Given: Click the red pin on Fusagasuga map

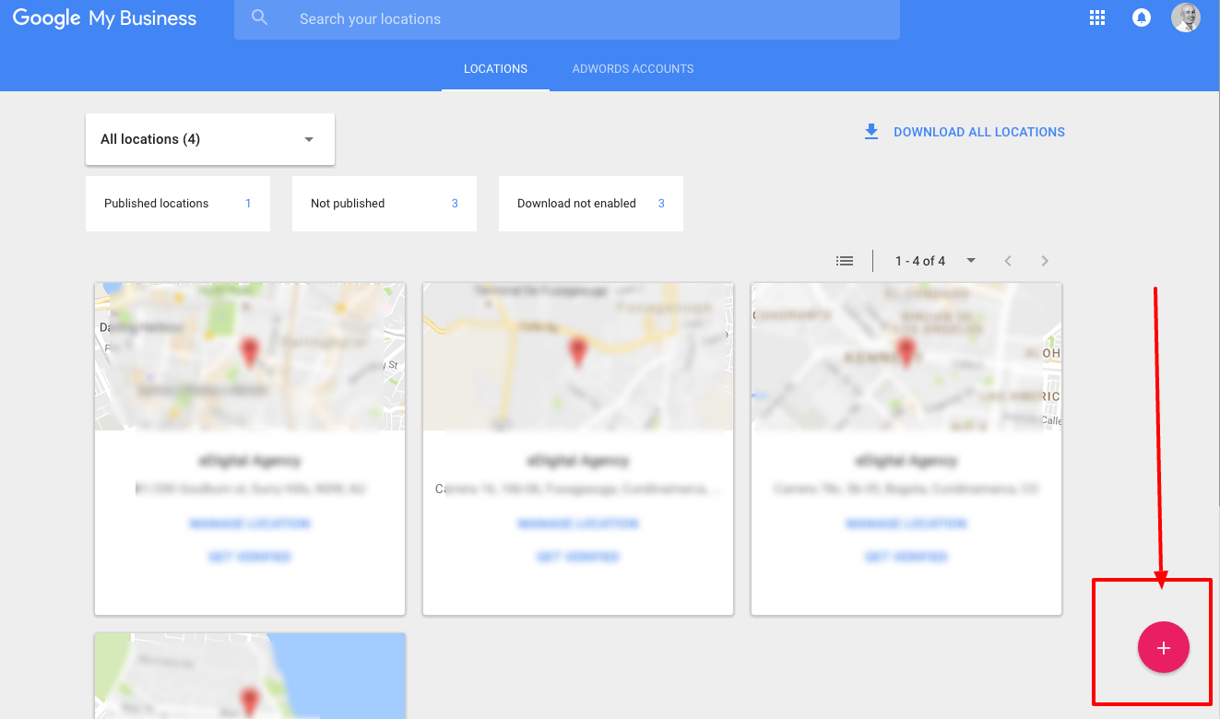Looking at the screenshot, I should point(578,353).
